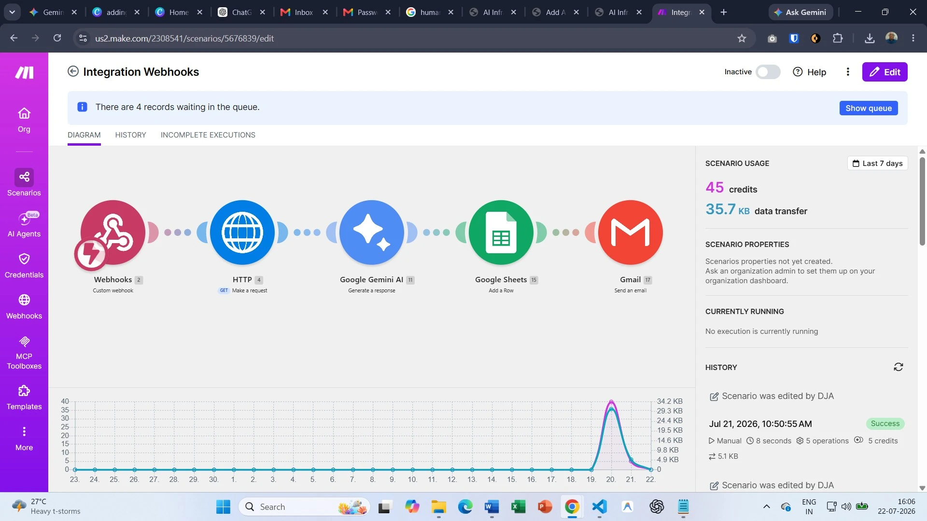Go to Org in the sidebar
This screenshot has width=927, height=521.
click(x=24, y=120)
